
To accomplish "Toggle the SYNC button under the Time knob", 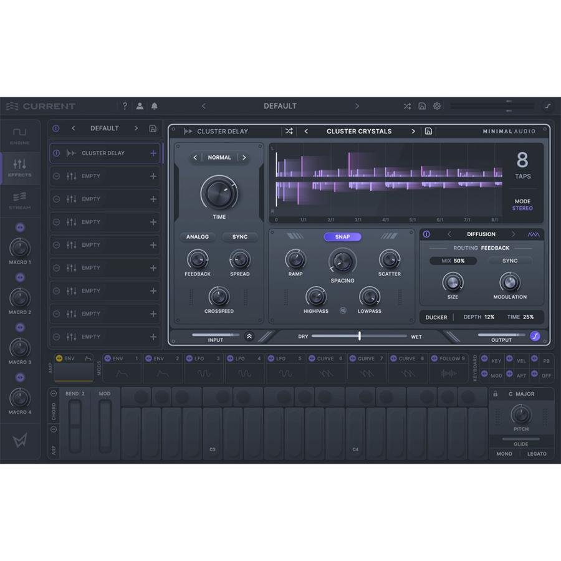I will pyautogui.click(x=240, y=237).
